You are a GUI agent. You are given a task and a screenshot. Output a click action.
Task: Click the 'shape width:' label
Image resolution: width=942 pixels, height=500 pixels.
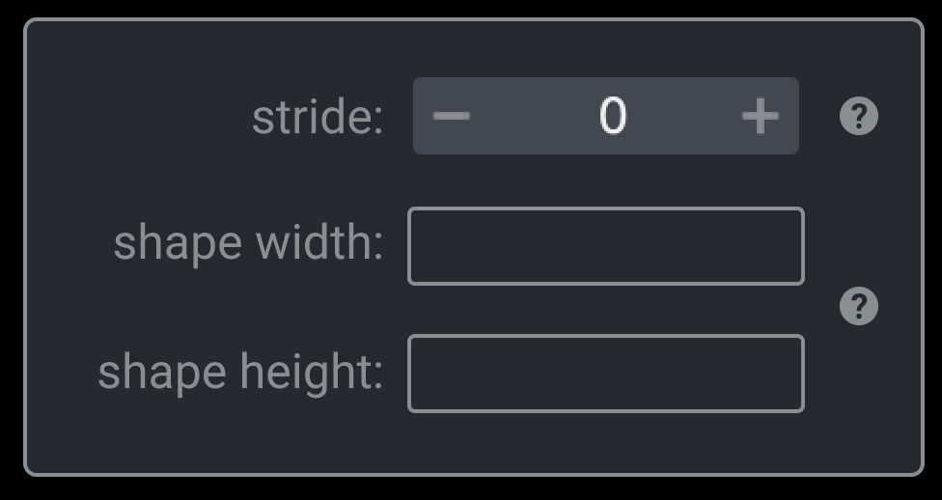(248, 243)
